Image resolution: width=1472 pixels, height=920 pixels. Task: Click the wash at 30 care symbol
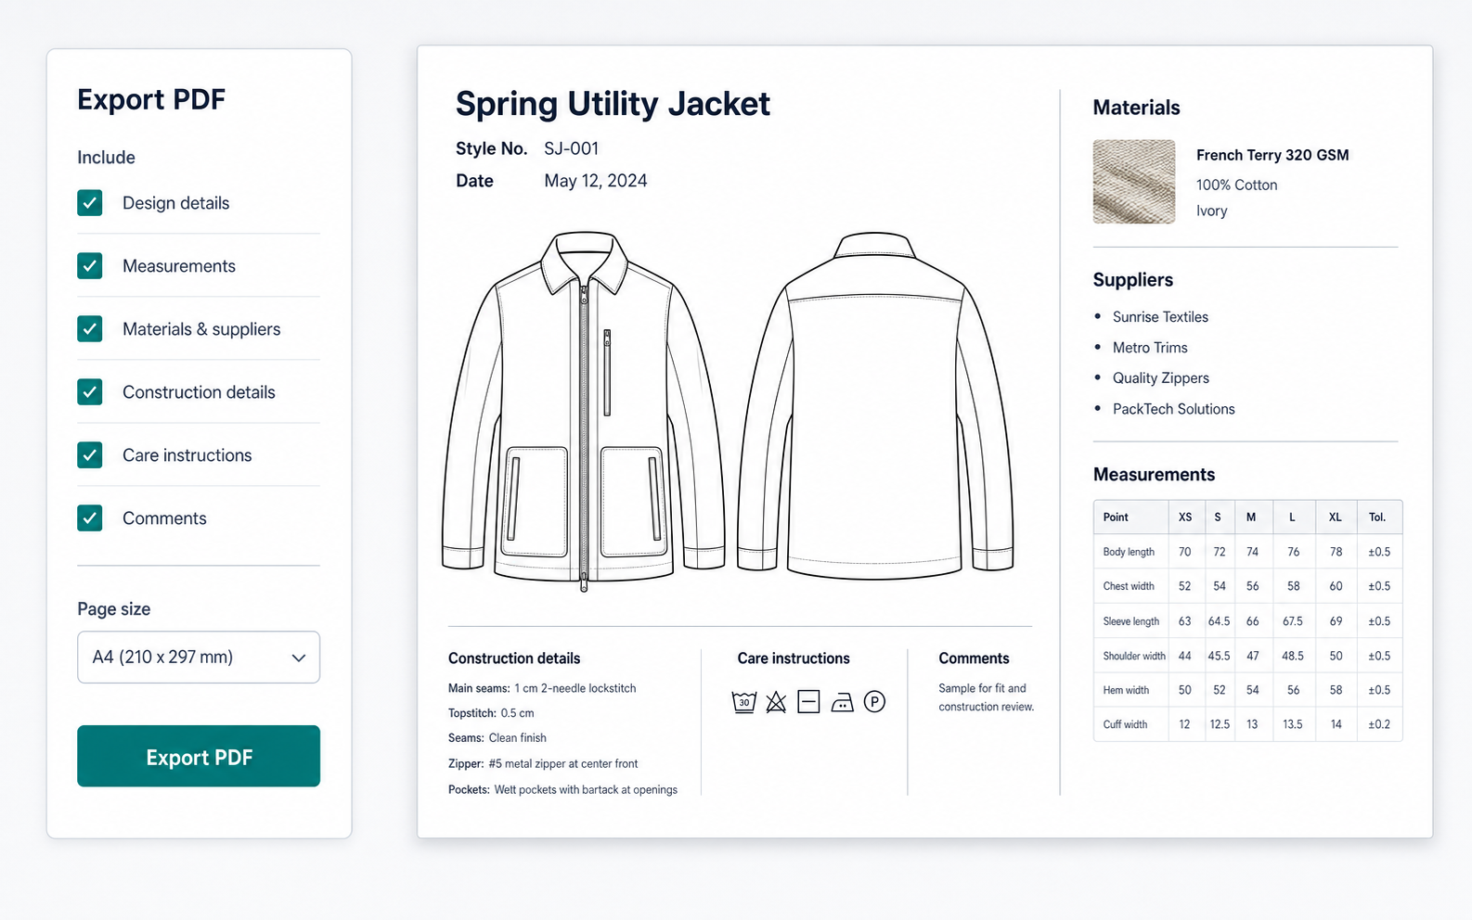click(x=744, y=702)
